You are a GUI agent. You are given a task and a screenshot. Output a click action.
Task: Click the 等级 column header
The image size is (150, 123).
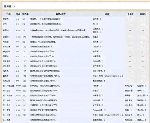[x=18, y=14]
